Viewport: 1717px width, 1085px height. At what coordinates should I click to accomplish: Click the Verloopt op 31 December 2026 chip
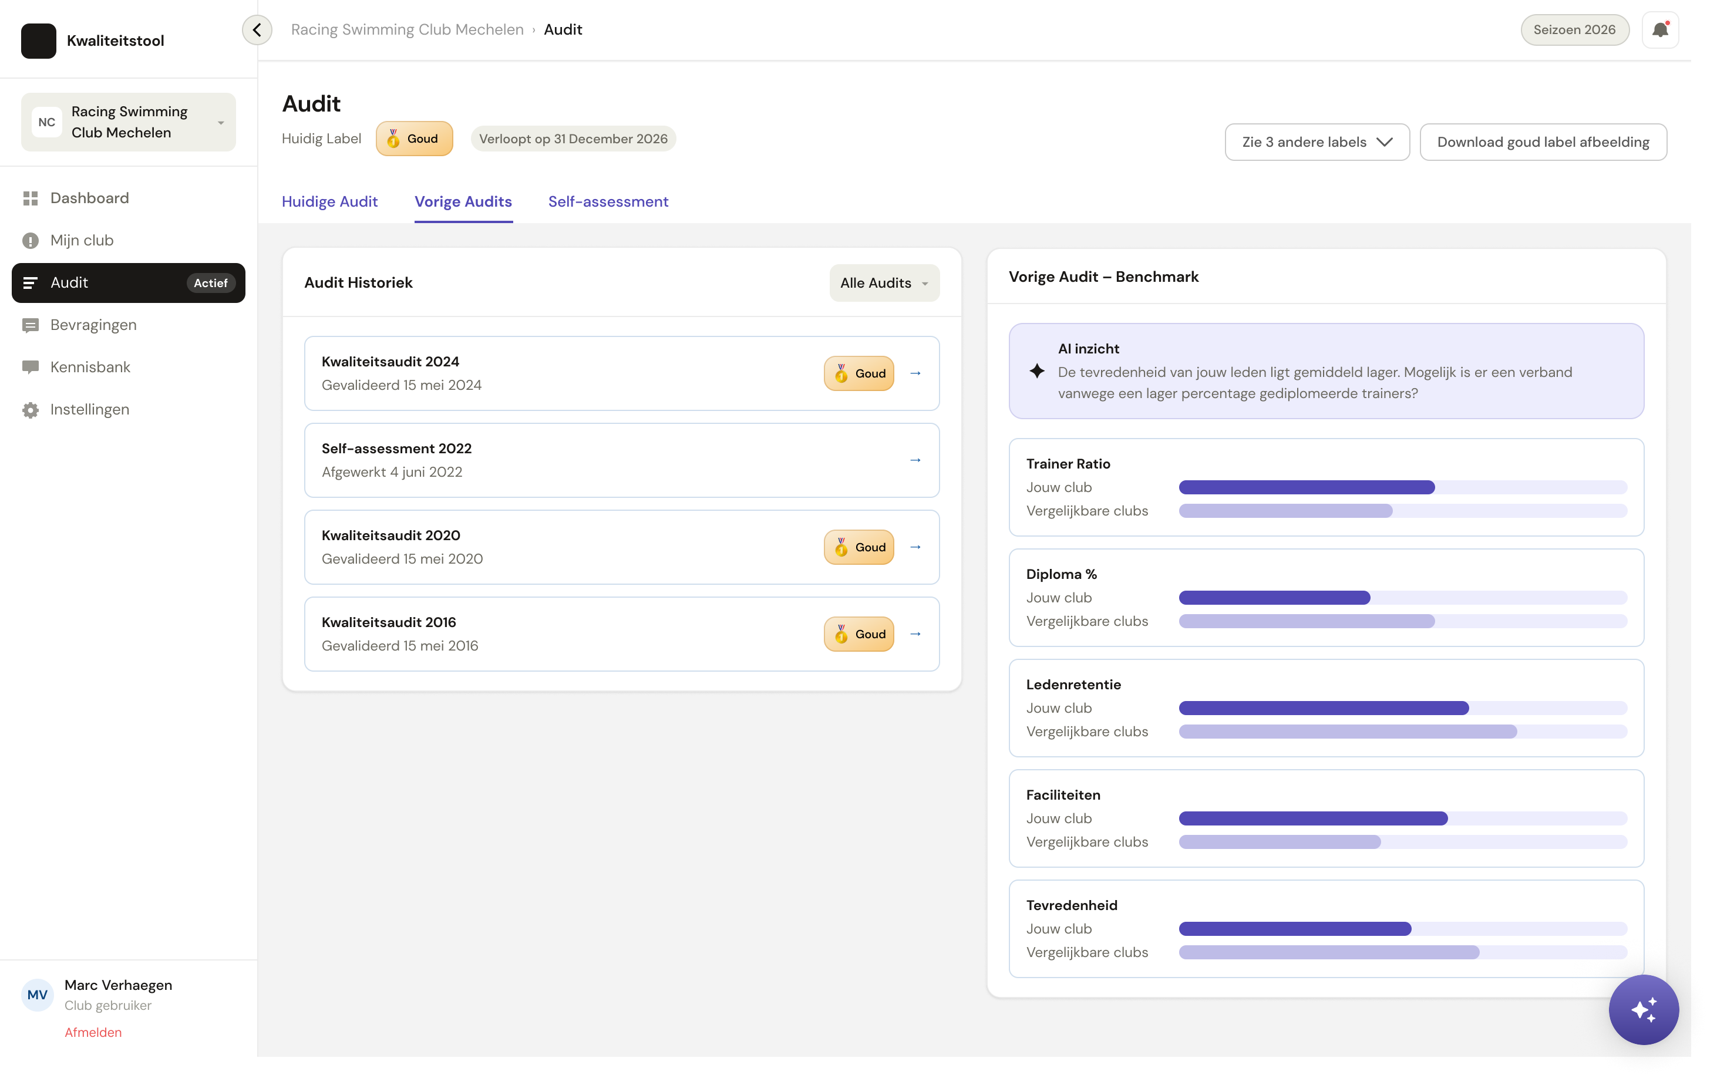tap(573, 139)
